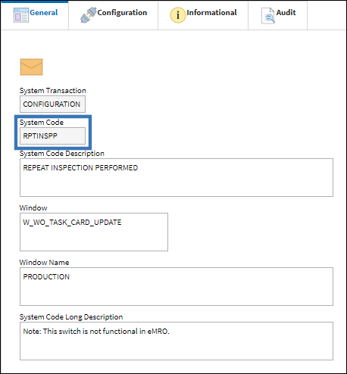Open the Audit tab label
347x374 pixels.
[x=286, y=12]
